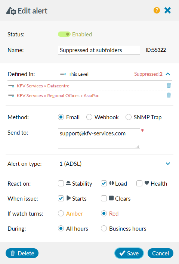Viewport: 179px width, 264px height.
Task: Check the Stability react-on checkbox
Action: [x=61, y=183]
